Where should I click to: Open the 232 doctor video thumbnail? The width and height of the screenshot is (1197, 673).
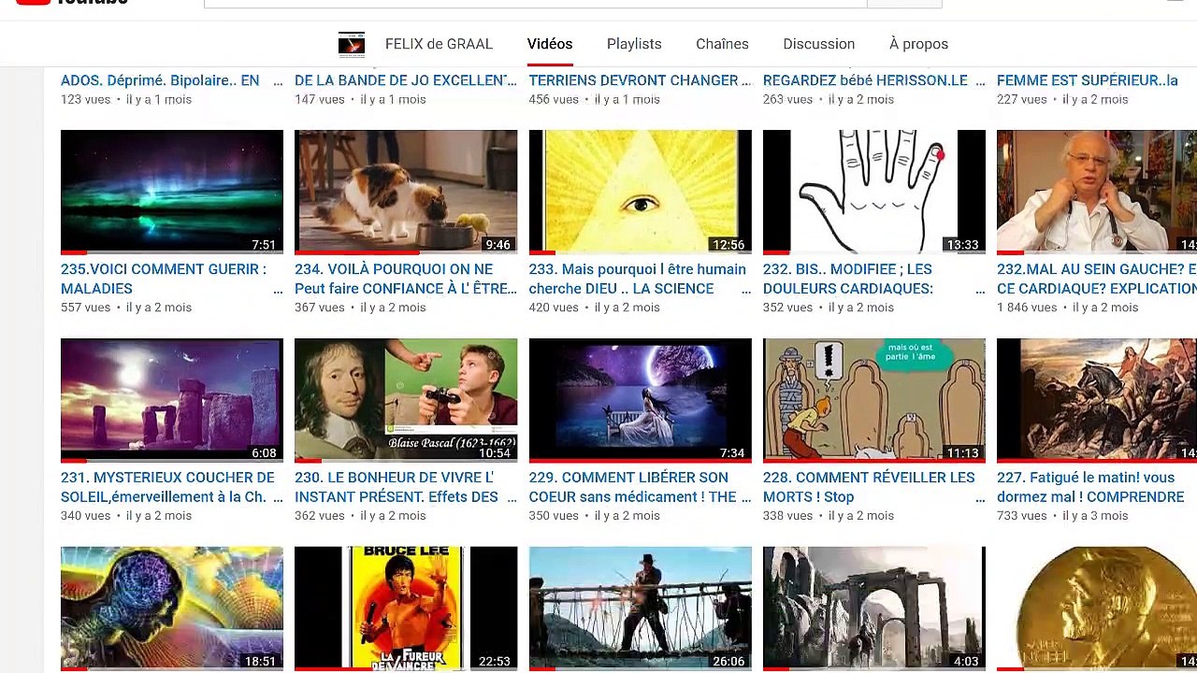coord(1097,192)
